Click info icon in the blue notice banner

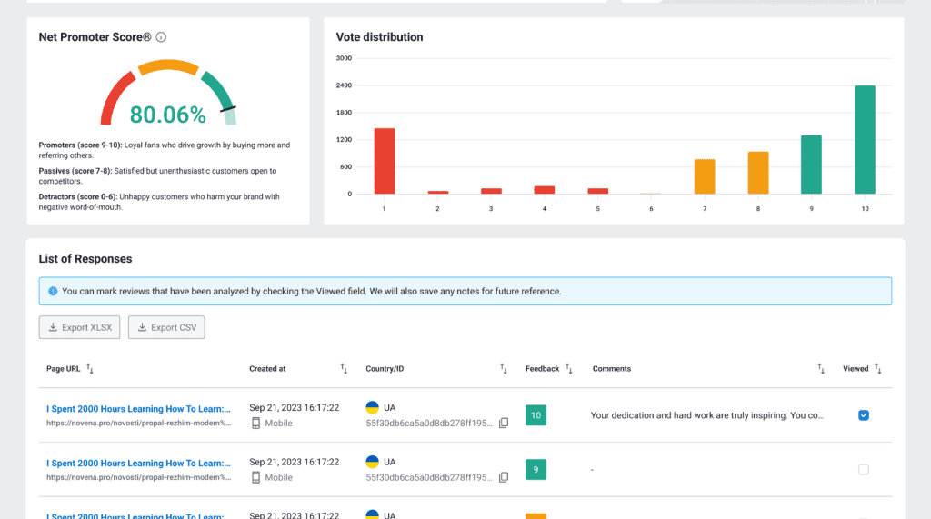click(x=53, y=292)
